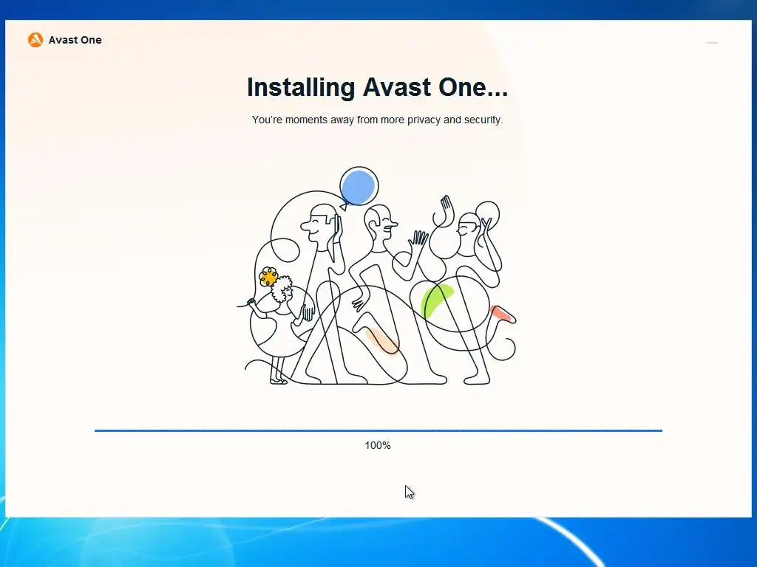Click the "100%" progress percentage text
This screenshot has width=757, height=567.
click(378, 445)
